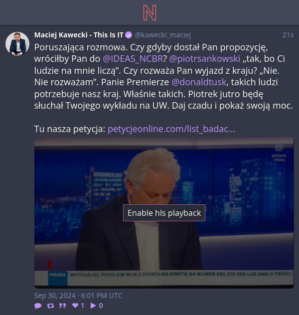Viewport: 299px width, 315px height.
Task: Click the Nitter N logo
Action: 149,12
